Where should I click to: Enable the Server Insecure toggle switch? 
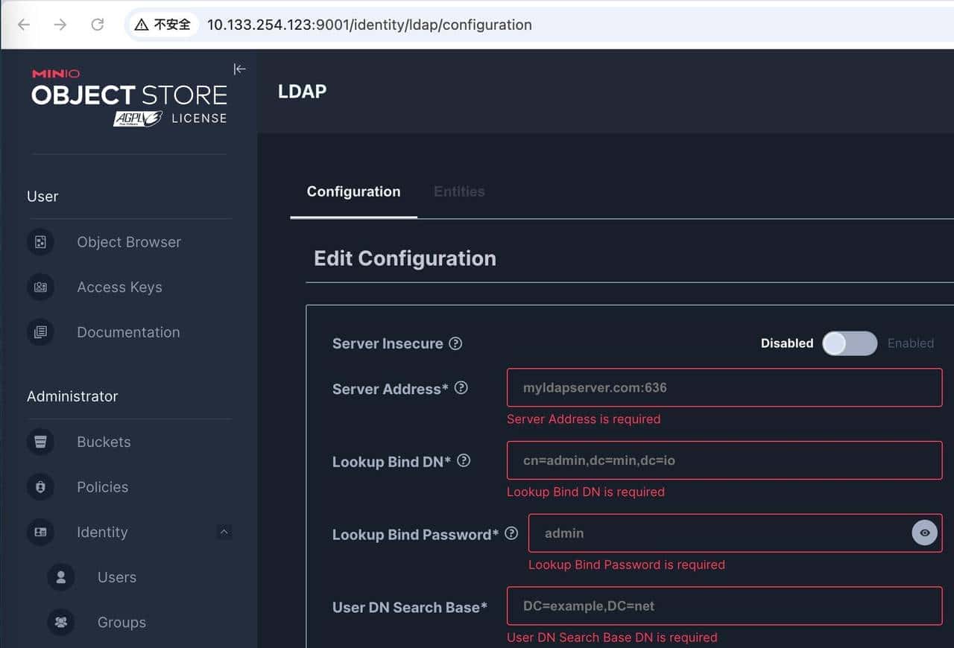coord(849,343)
